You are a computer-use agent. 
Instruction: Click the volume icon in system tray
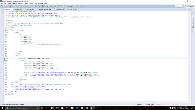[x=177, y=108]
